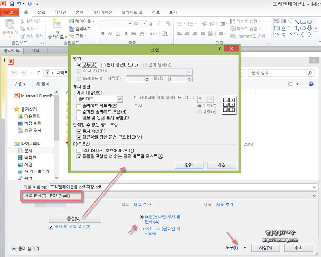Click the Save icon in quick access toolbar
Screen dimensions: 321x257
11,3
